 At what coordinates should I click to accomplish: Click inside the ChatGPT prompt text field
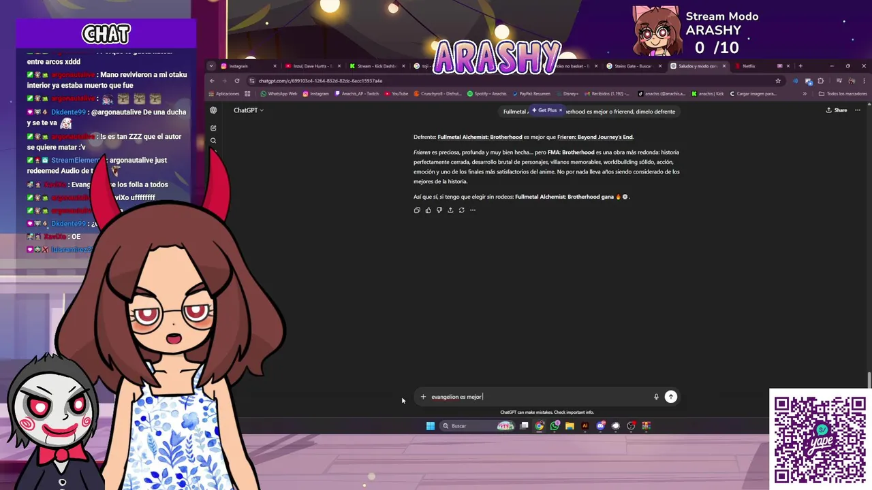tap(538, 397)
